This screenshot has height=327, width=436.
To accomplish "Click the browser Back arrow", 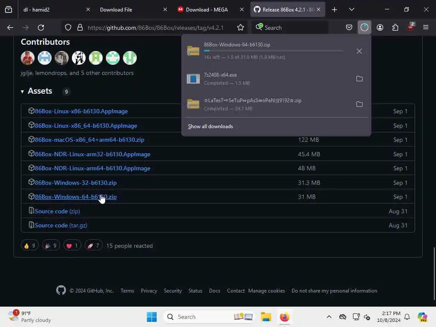I will (x=10, y=28).
